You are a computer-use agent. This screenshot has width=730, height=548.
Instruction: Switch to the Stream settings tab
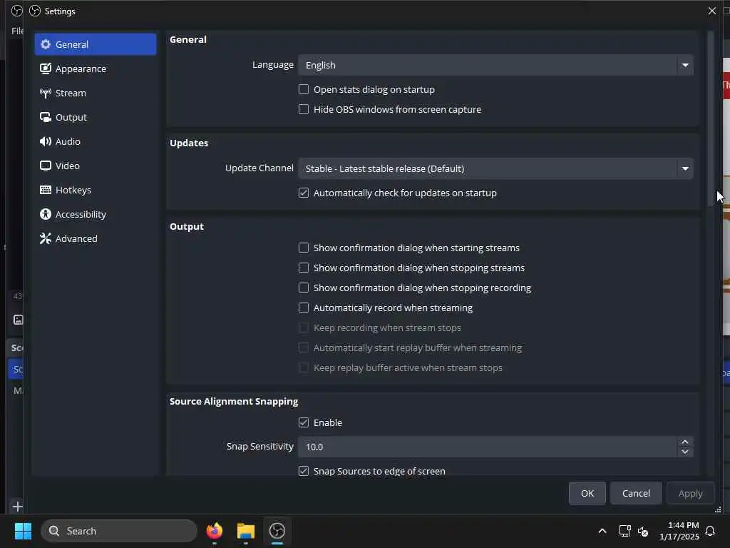click(x=96, y=93)
